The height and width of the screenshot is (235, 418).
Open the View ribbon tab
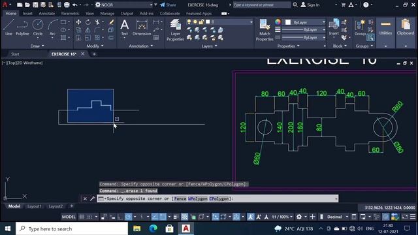[x=89, y=13]
